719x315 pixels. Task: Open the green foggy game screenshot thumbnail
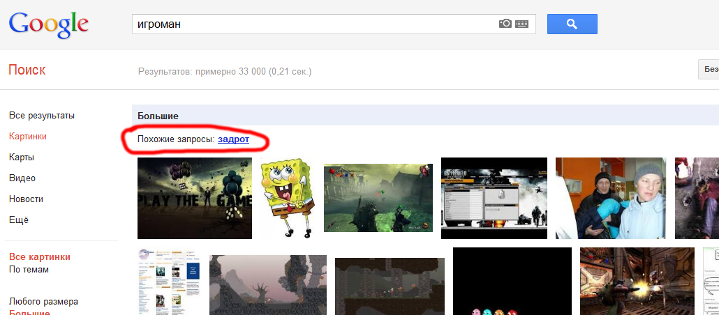click(x=378, y=198)
